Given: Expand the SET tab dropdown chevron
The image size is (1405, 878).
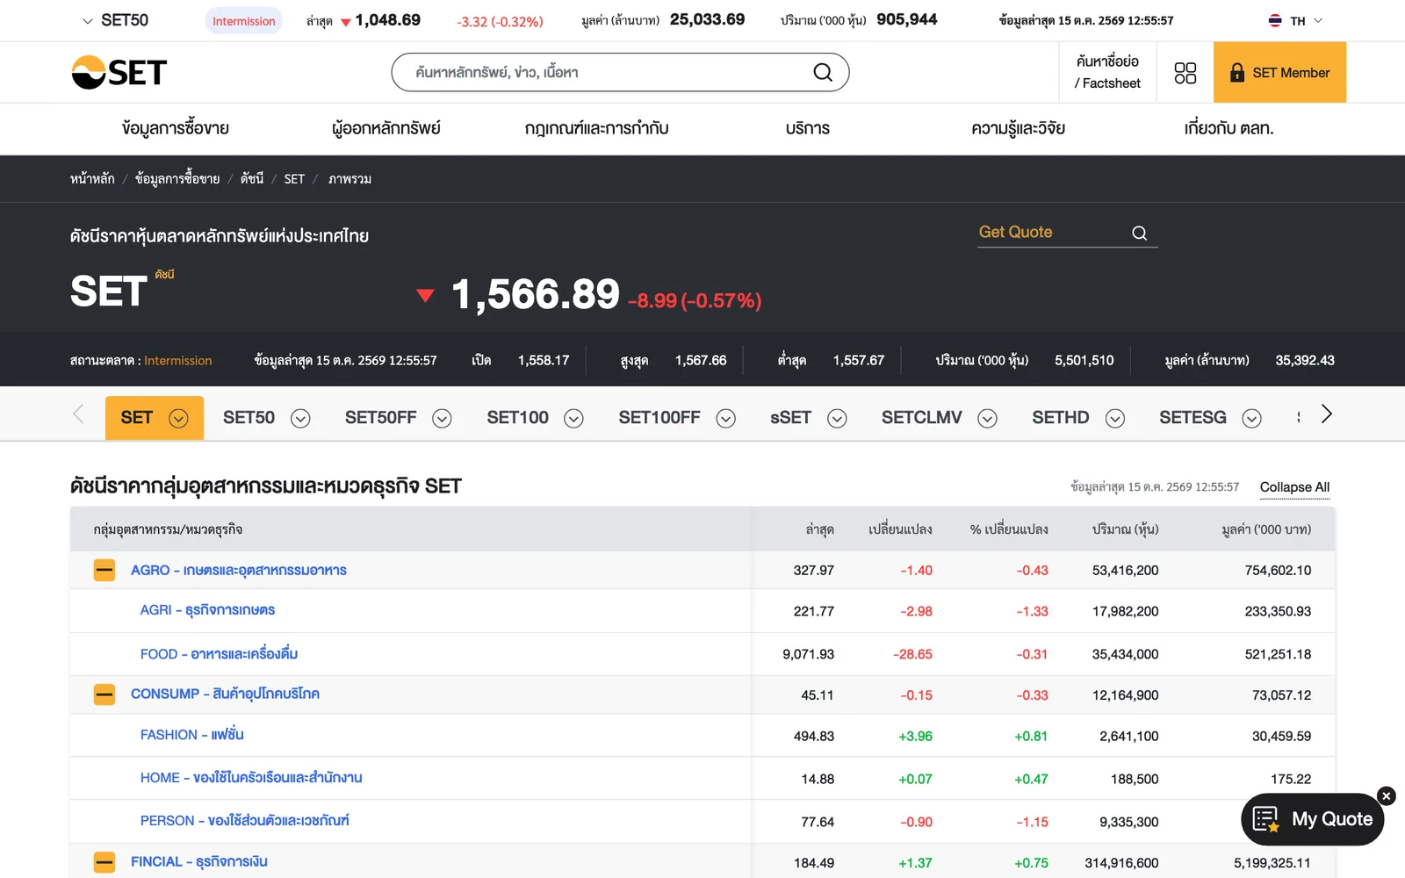Looking at the screenshot, I should tap(178, 418).
